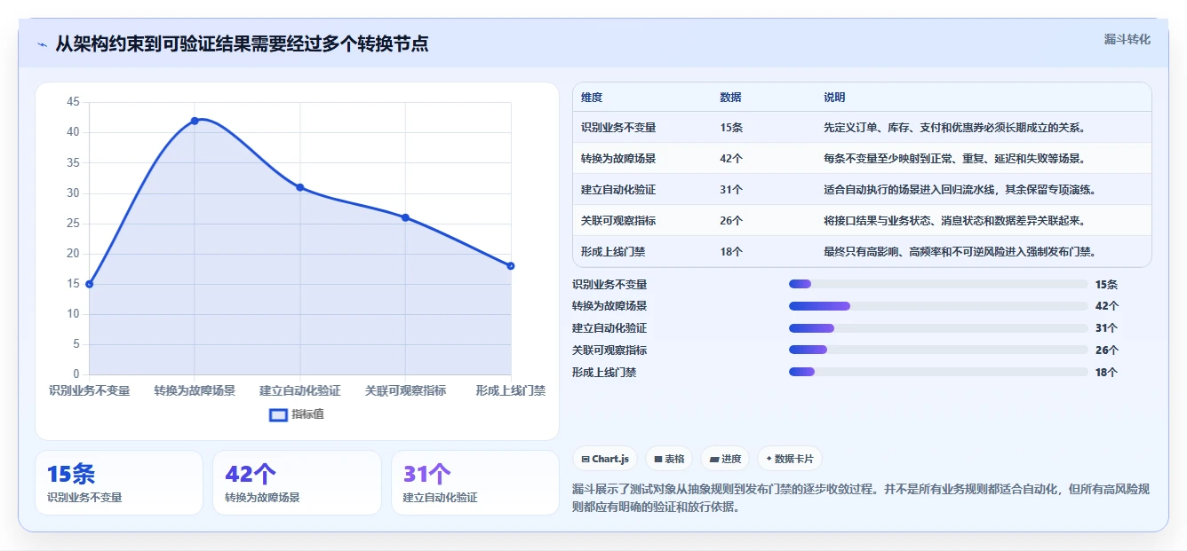This screenshot has height=551, width=1187.
Task: Click the 数据 column header
Action: click(730, 98)
